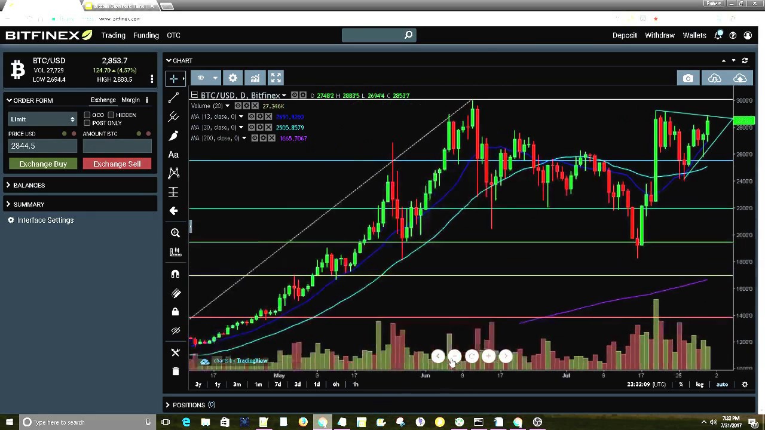Toggle stay-in-drawing-mode pencil icon
The width and height of the screenshot is (765, 430).
point(175,293)
